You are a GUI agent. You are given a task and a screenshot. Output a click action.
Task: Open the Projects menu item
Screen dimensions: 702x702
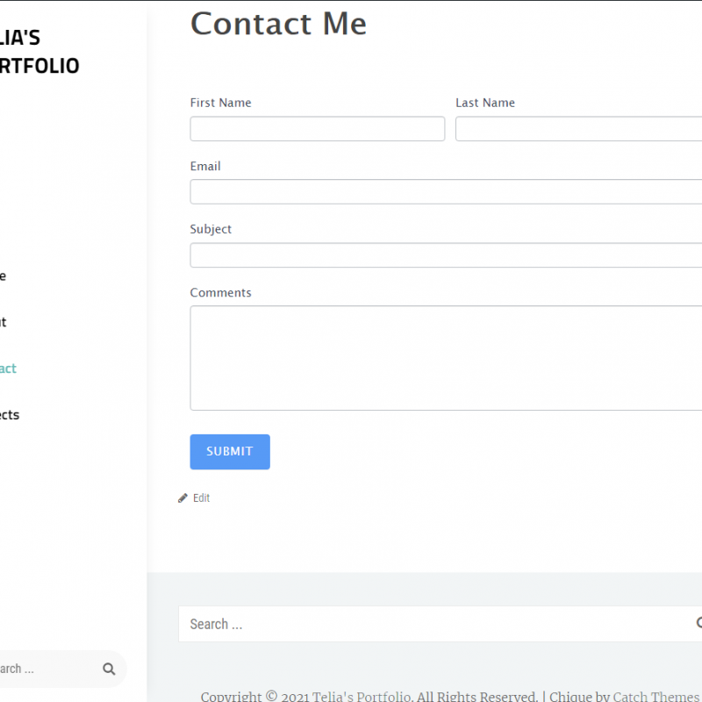[10, 414]
